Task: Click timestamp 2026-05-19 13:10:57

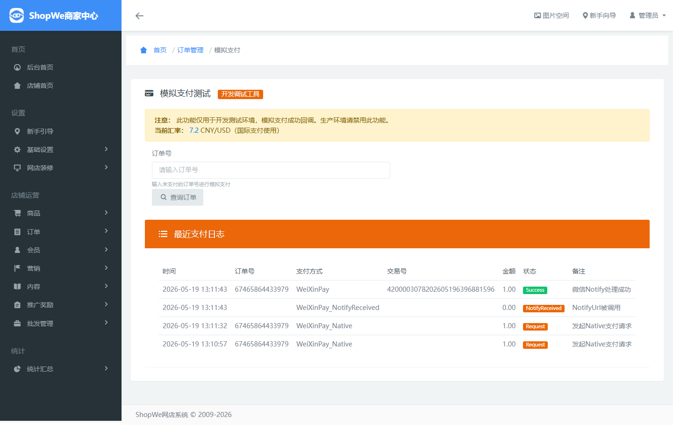Action: point(195,344)
